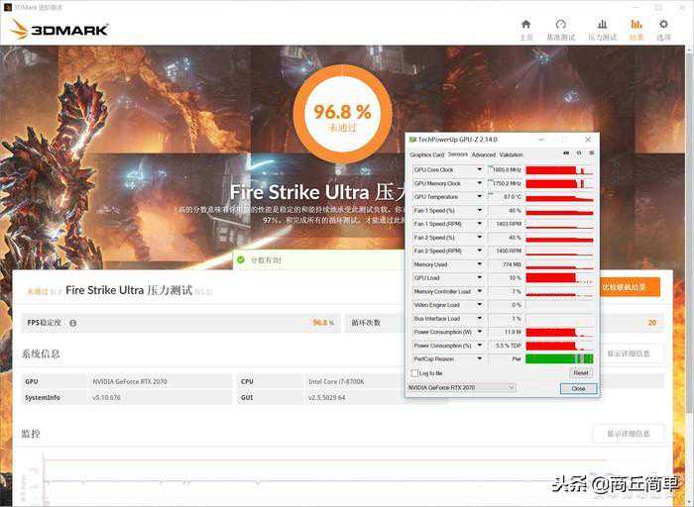
Task: Open the benchmarks (基准测试) gauge icon
Action: point(560,28)
